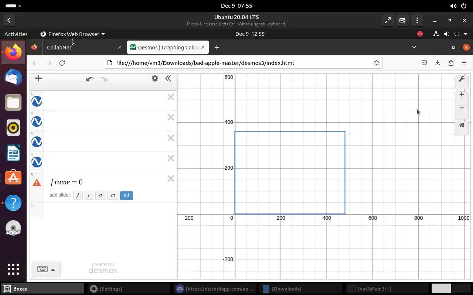Open a new Firefox tab

pyautogui.click(x=217, y=47)
